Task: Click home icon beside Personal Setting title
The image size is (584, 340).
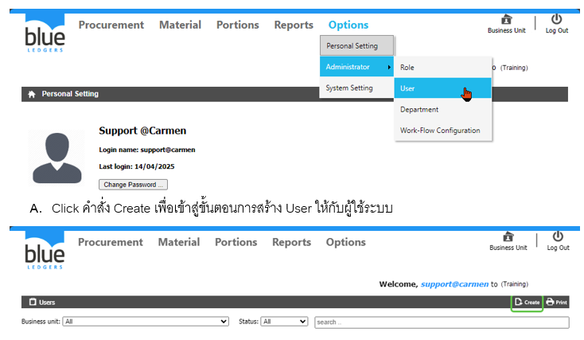Action: (32, 94)
